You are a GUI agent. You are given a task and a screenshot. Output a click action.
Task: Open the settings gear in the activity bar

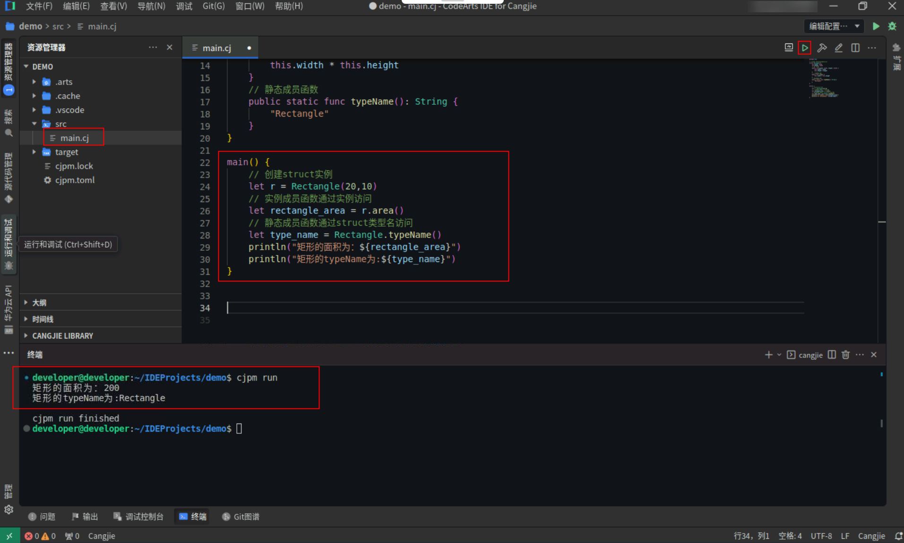9,509
